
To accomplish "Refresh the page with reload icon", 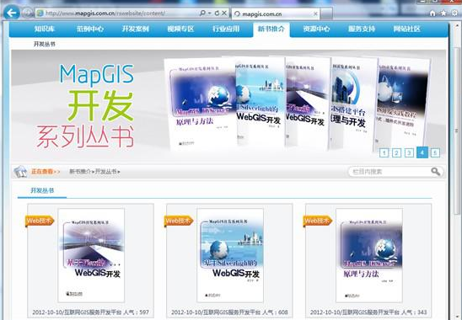I will pos(218,13).
